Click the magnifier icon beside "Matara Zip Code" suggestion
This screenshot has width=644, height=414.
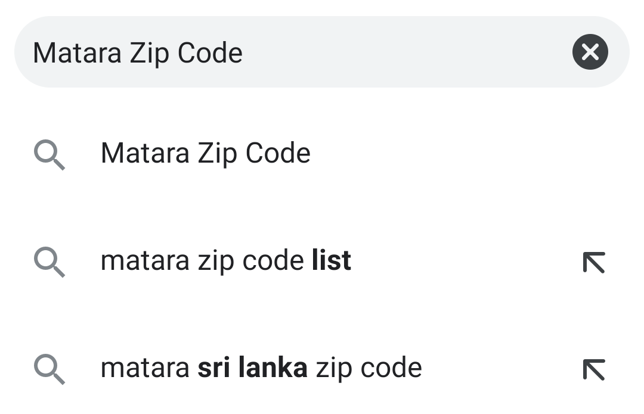[x=49, y=155]
